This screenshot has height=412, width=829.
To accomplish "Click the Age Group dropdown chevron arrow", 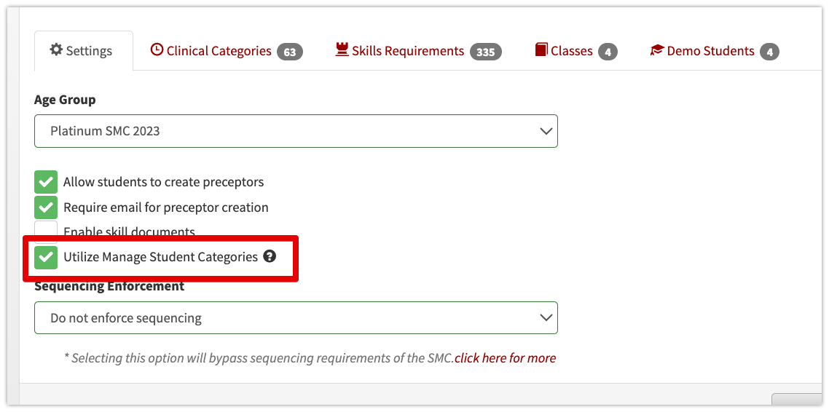I will (x=546, y=131).
